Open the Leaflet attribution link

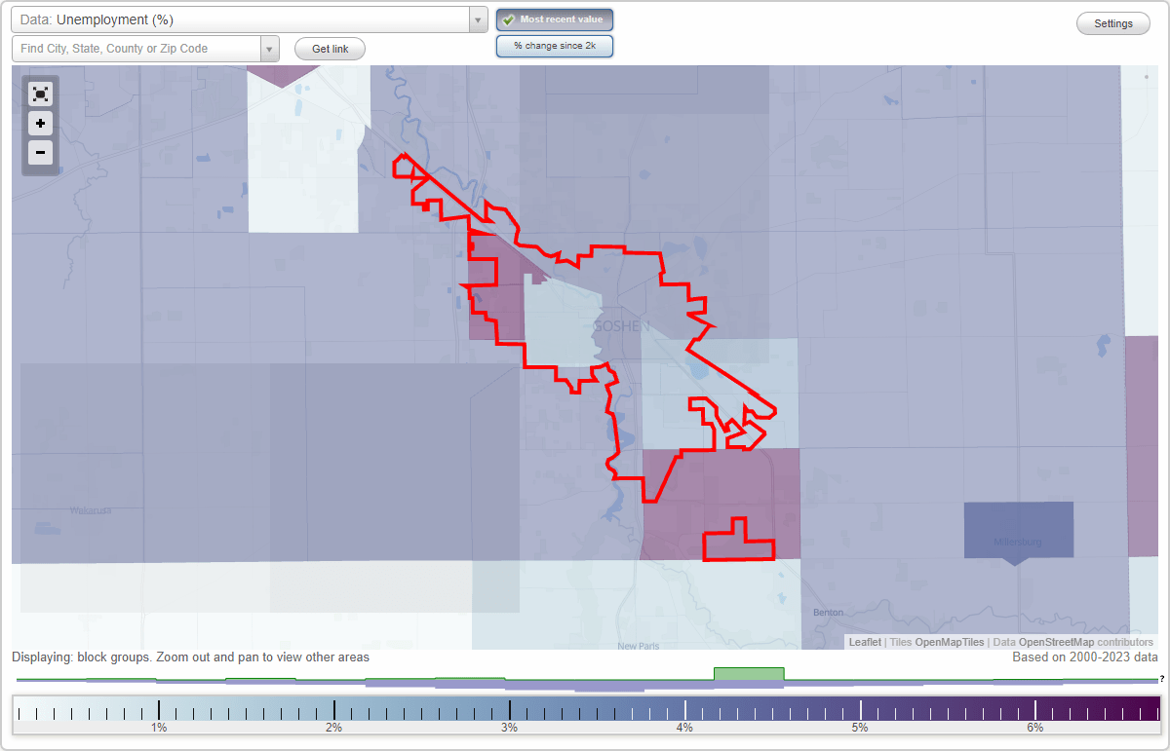[x=865, y=643]
